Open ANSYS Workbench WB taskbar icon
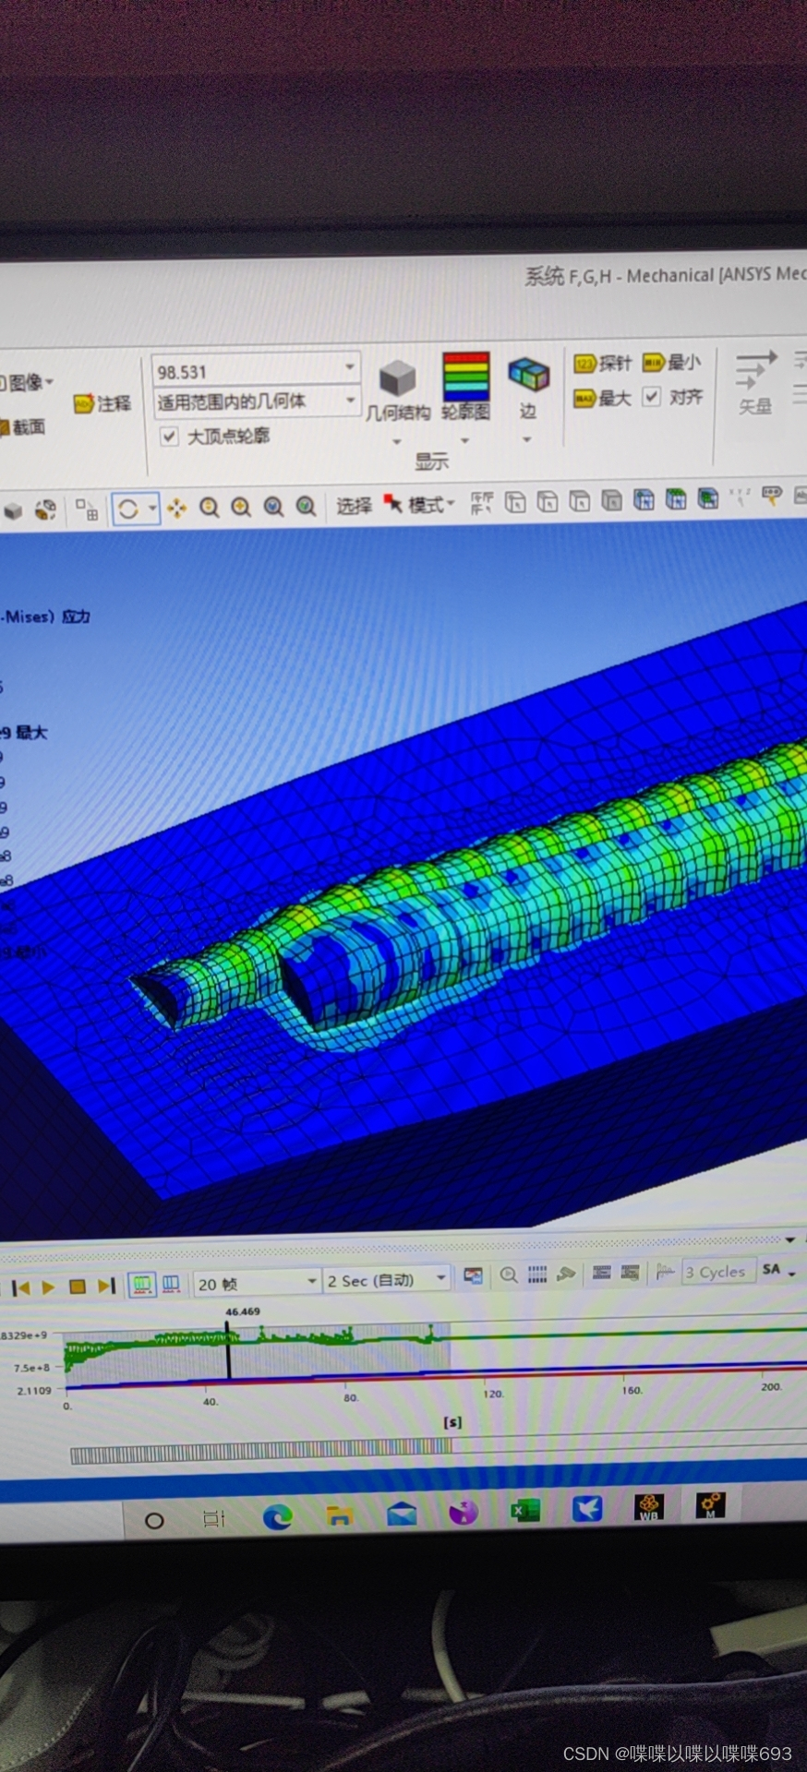Viewport: 807px width, 1772px height. tap(649, 1507)
